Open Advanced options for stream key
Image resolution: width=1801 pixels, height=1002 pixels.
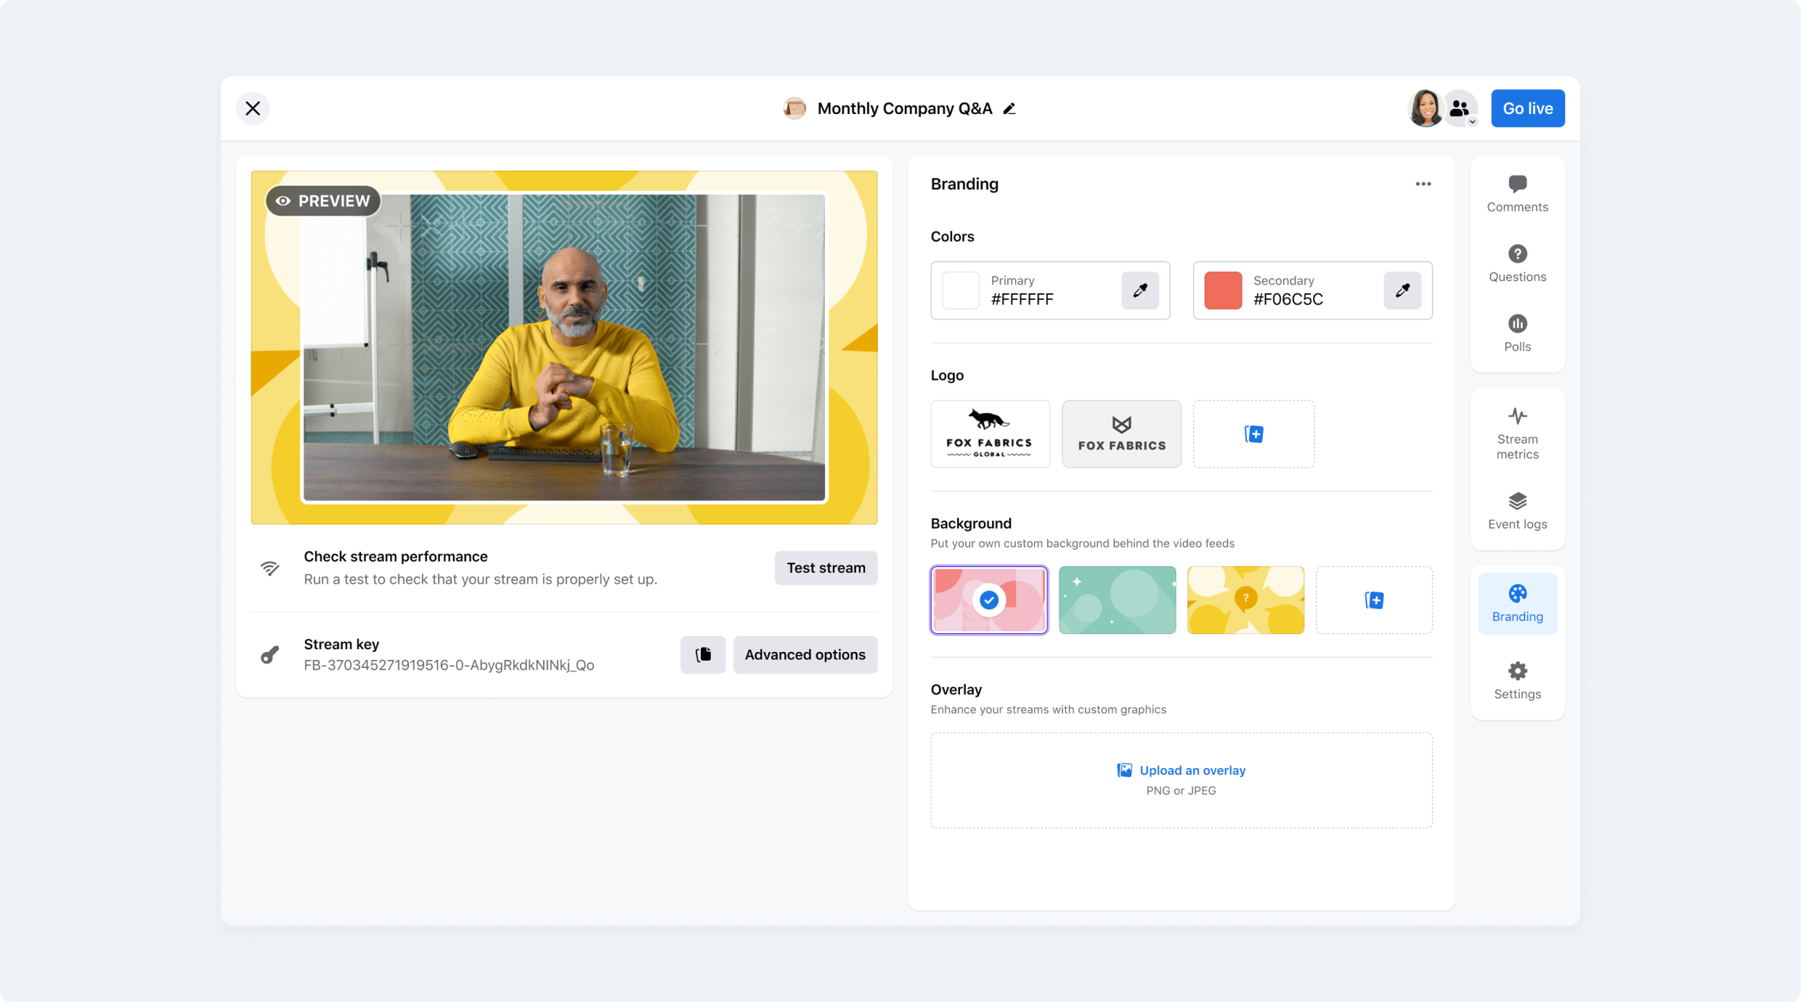pos(805,654)
